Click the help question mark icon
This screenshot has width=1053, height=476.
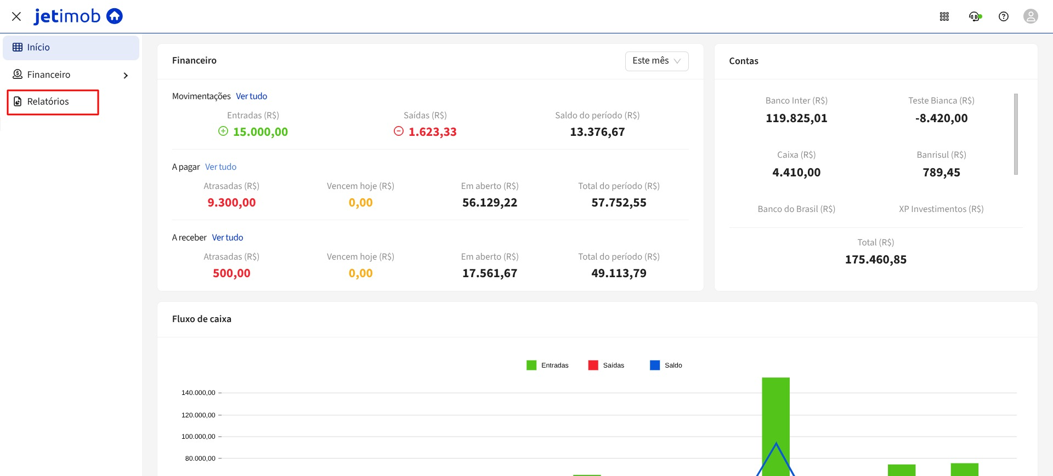click(1003, 16)
